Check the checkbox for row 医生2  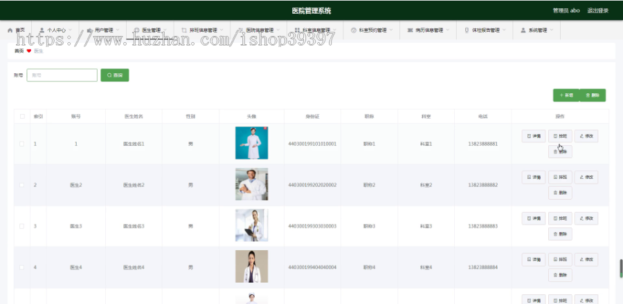[x=22, y=184]
